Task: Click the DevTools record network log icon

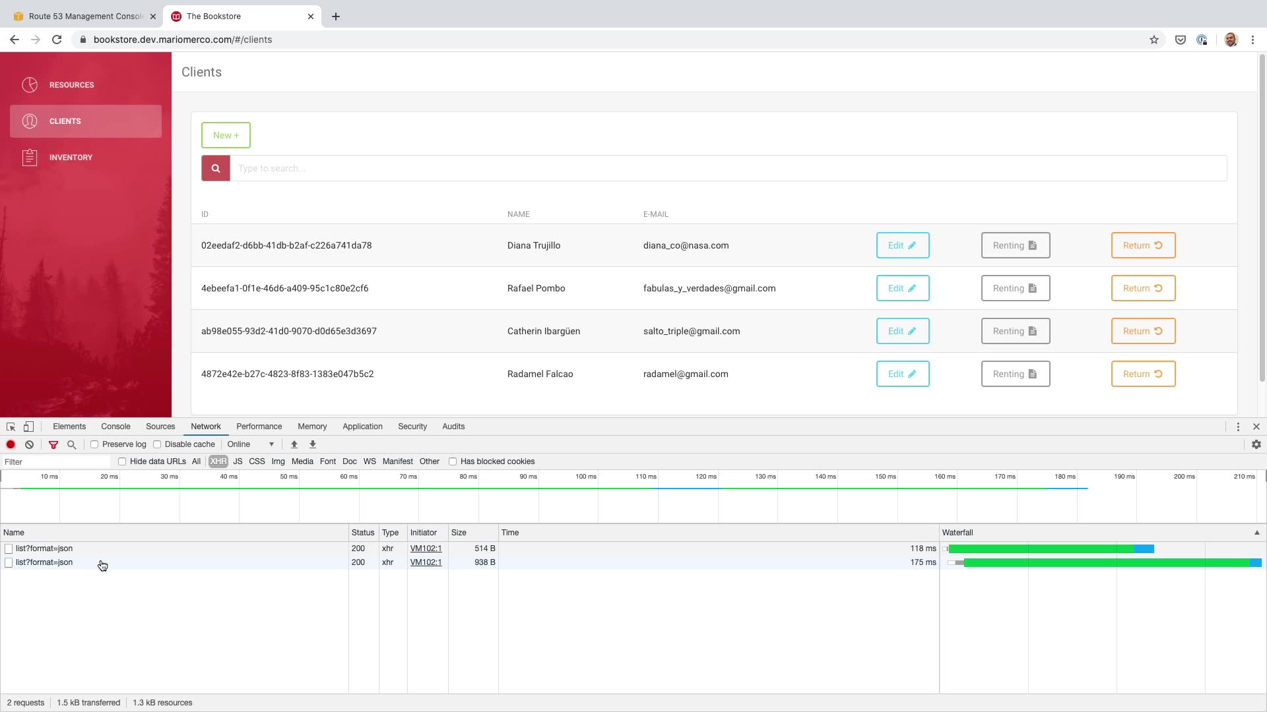Action: (11, 444)
